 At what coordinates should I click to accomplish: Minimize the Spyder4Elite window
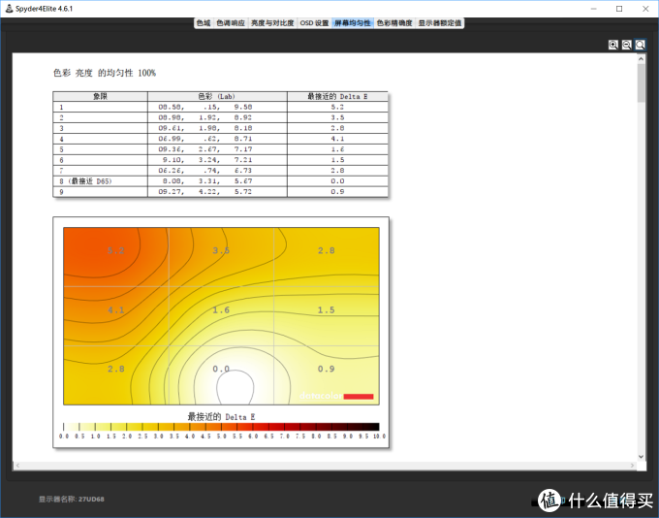pos(593,9)
